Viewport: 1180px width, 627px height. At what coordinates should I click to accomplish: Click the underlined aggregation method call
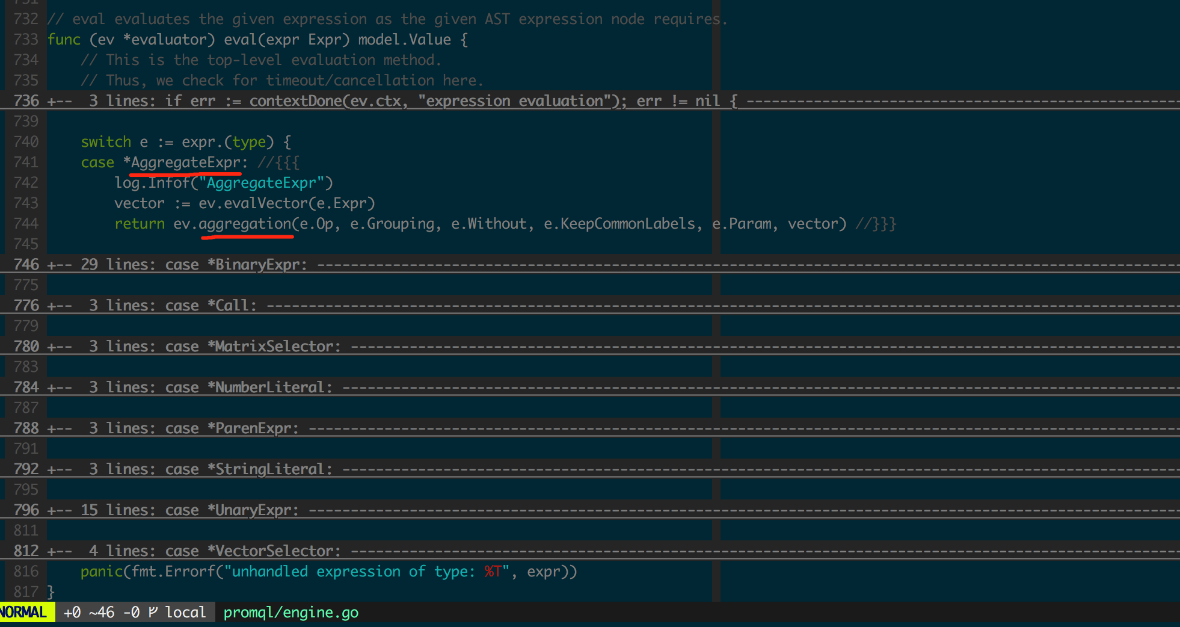[x=245, y=224]
